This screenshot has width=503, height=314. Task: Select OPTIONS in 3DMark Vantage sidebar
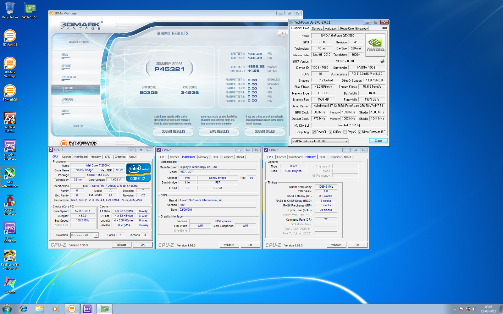pos(66,66)
